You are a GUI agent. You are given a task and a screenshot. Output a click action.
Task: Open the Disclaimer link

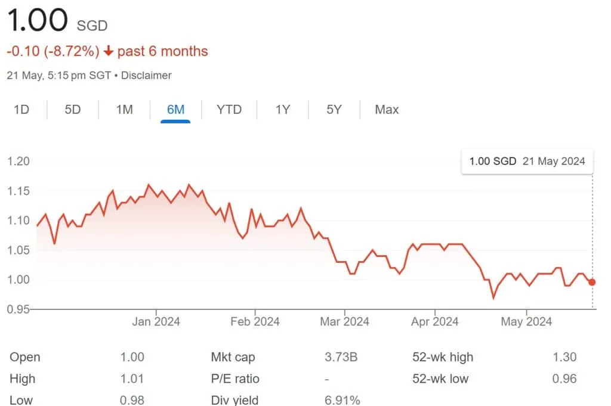point(146,75)
